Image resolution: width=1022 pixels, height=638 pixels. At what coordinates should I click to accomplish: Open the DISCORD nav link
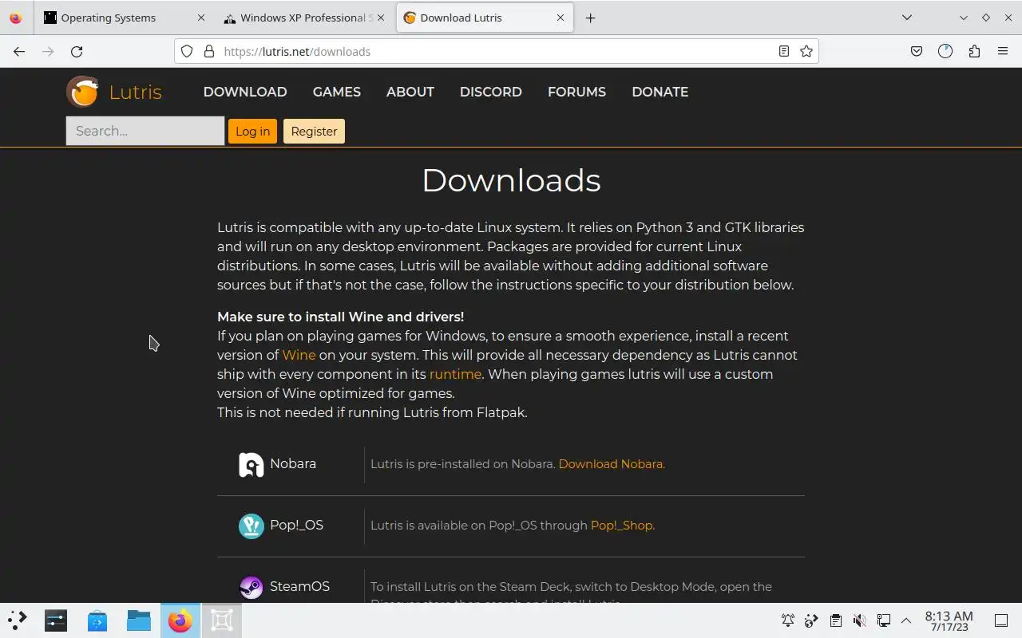tap(491, 92)
